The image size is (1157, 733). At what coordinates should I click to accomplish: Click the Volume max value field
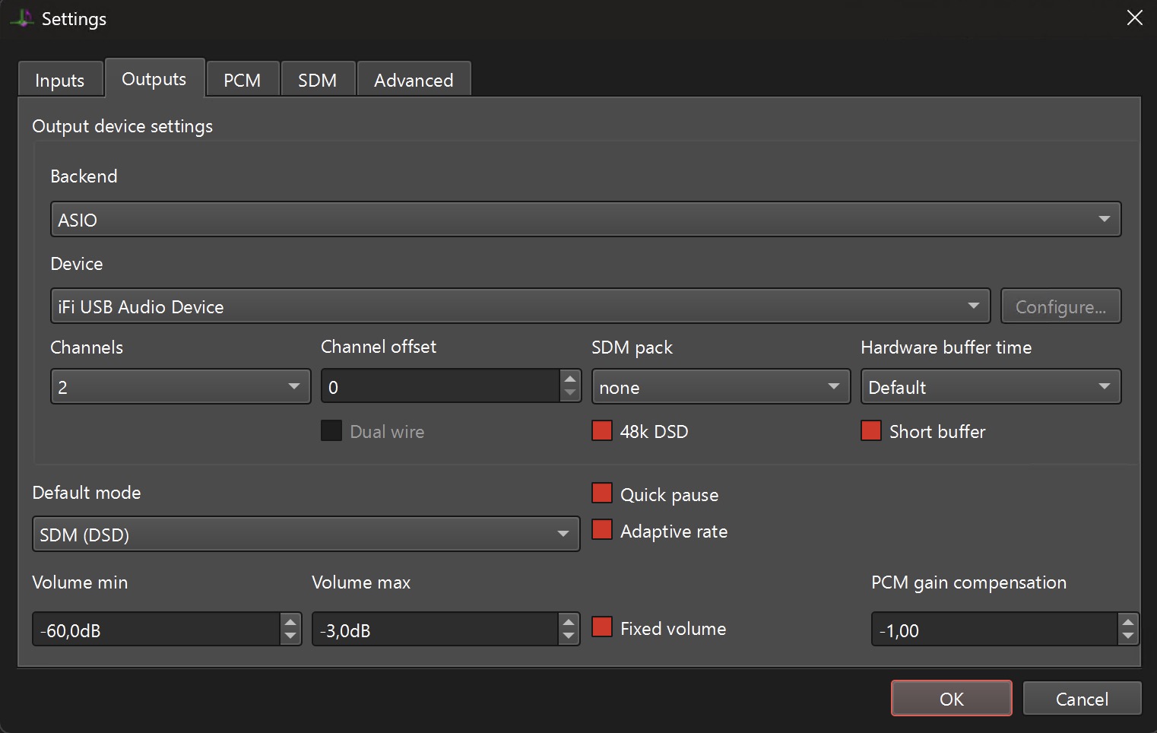click(435, 630)
